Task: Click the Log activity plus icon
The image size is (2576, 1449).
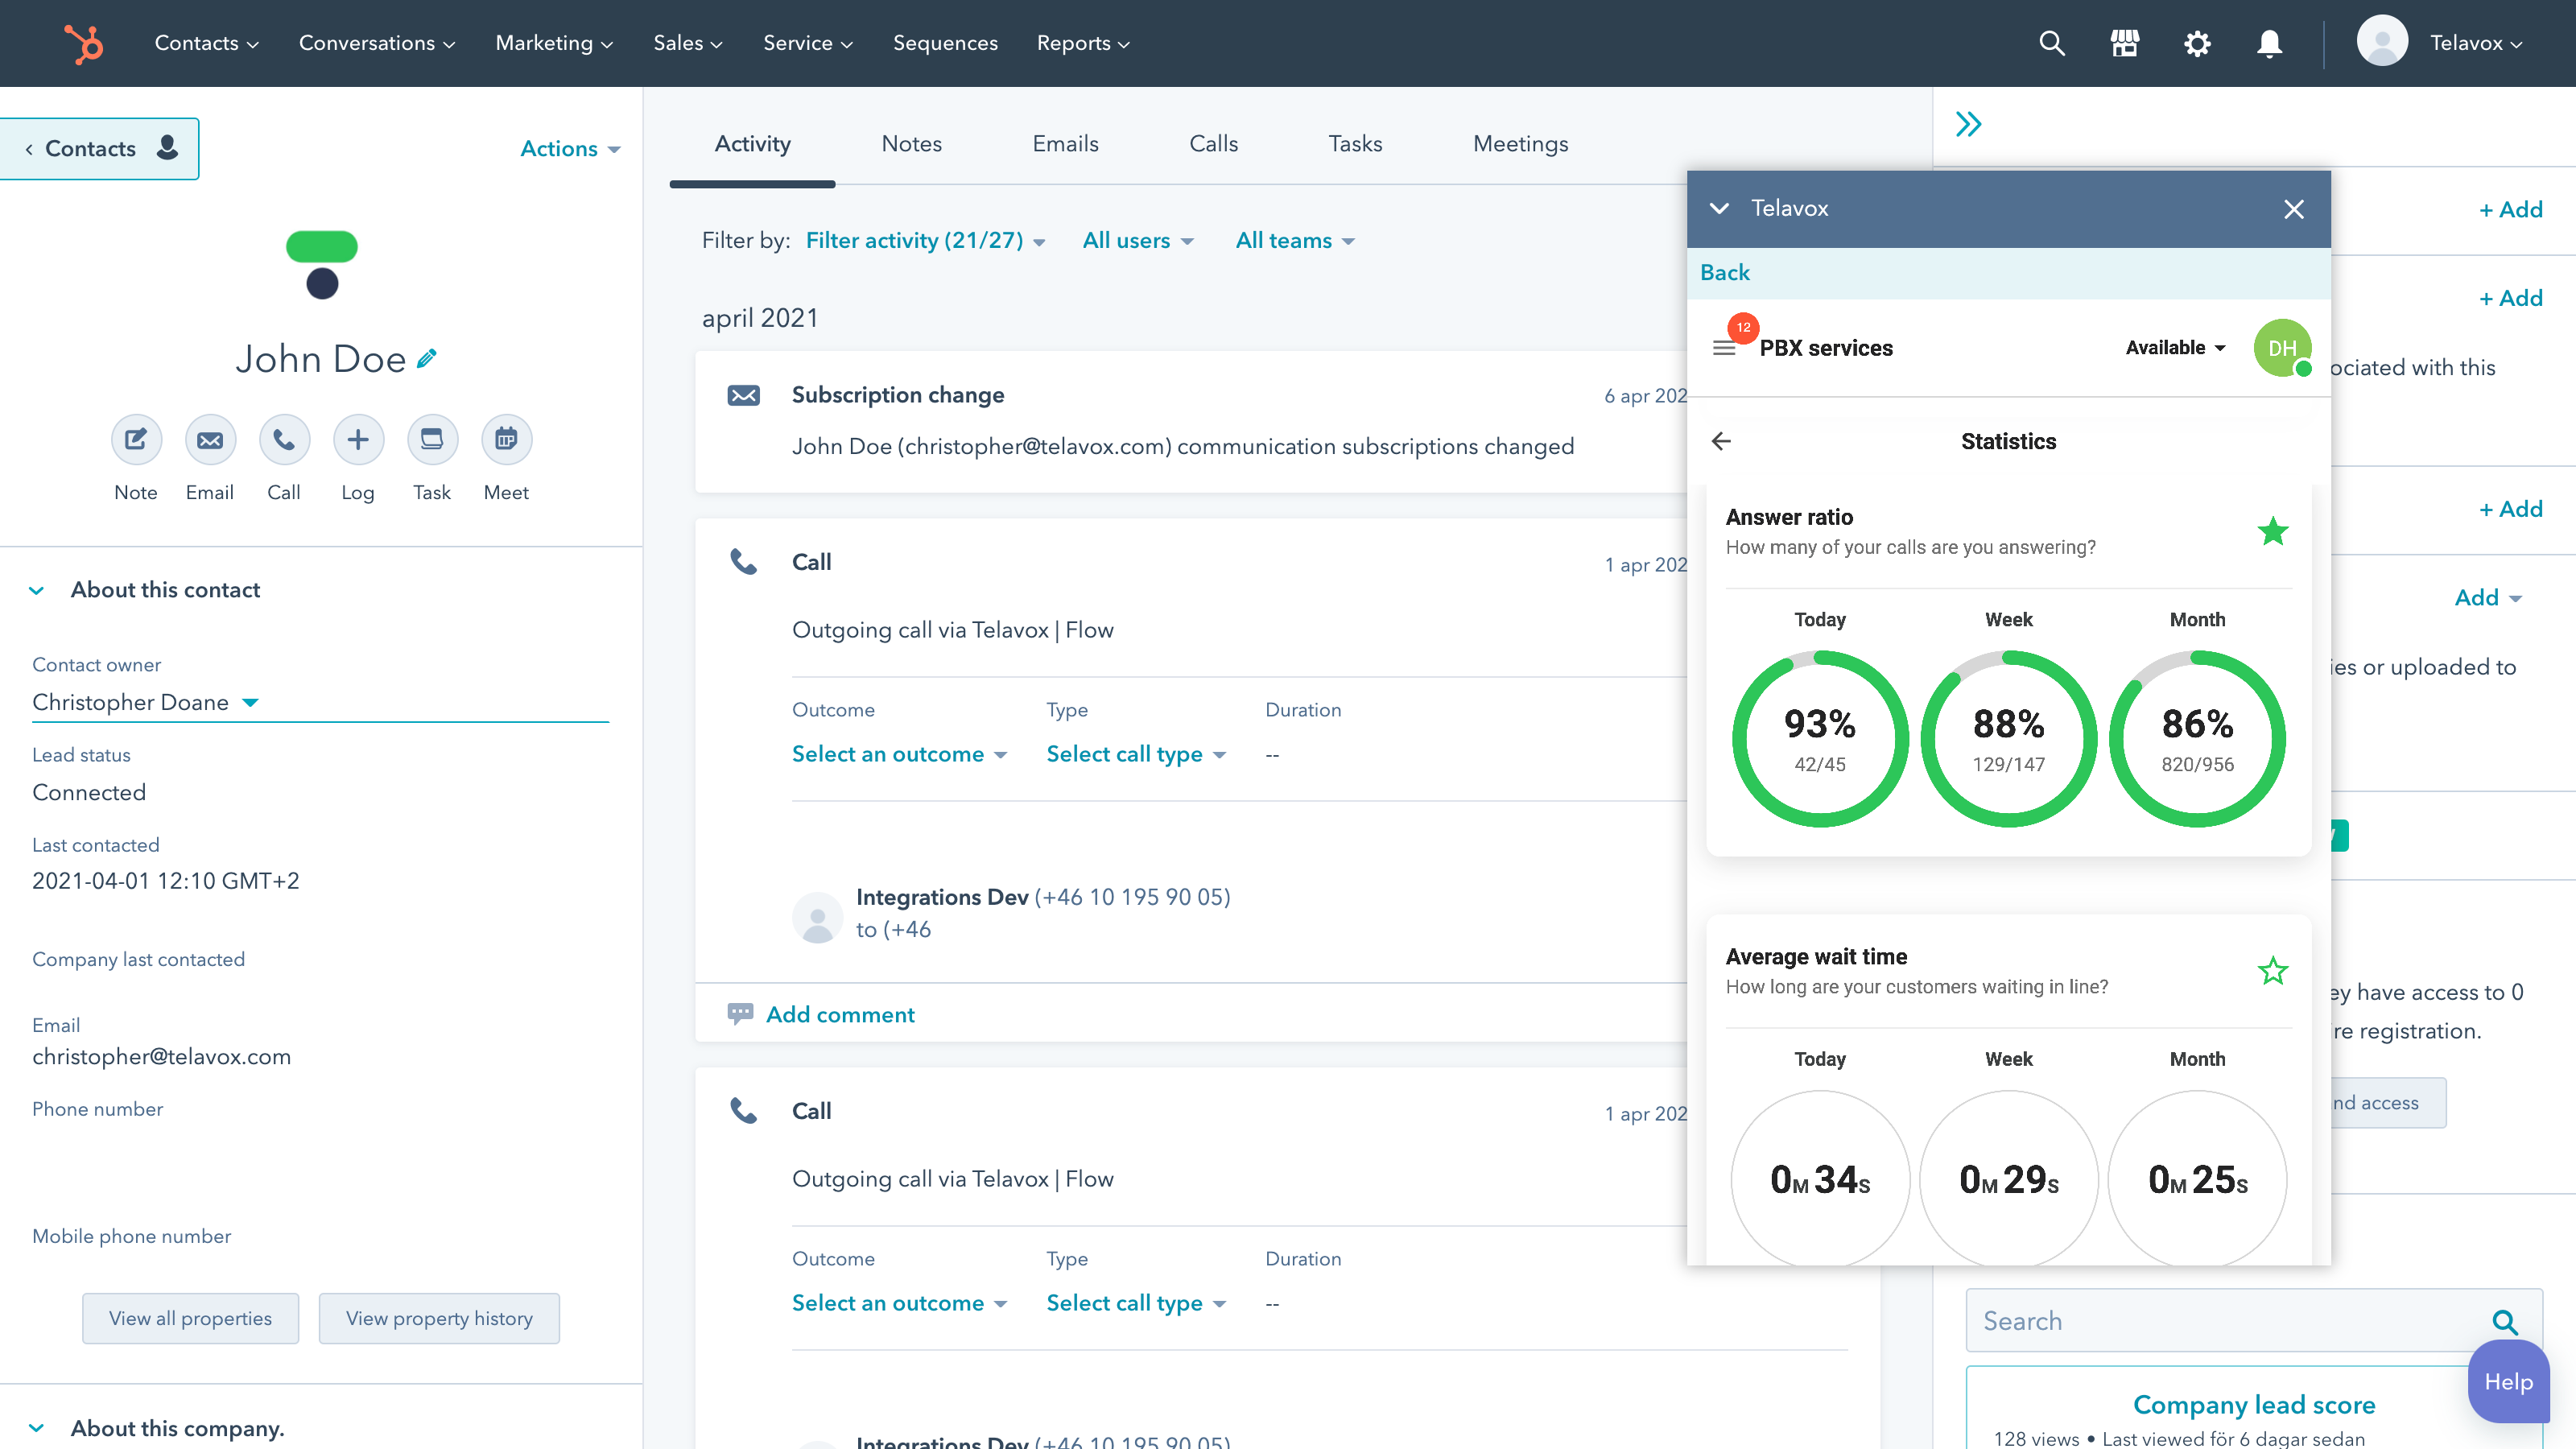Action: coord(358,439)
